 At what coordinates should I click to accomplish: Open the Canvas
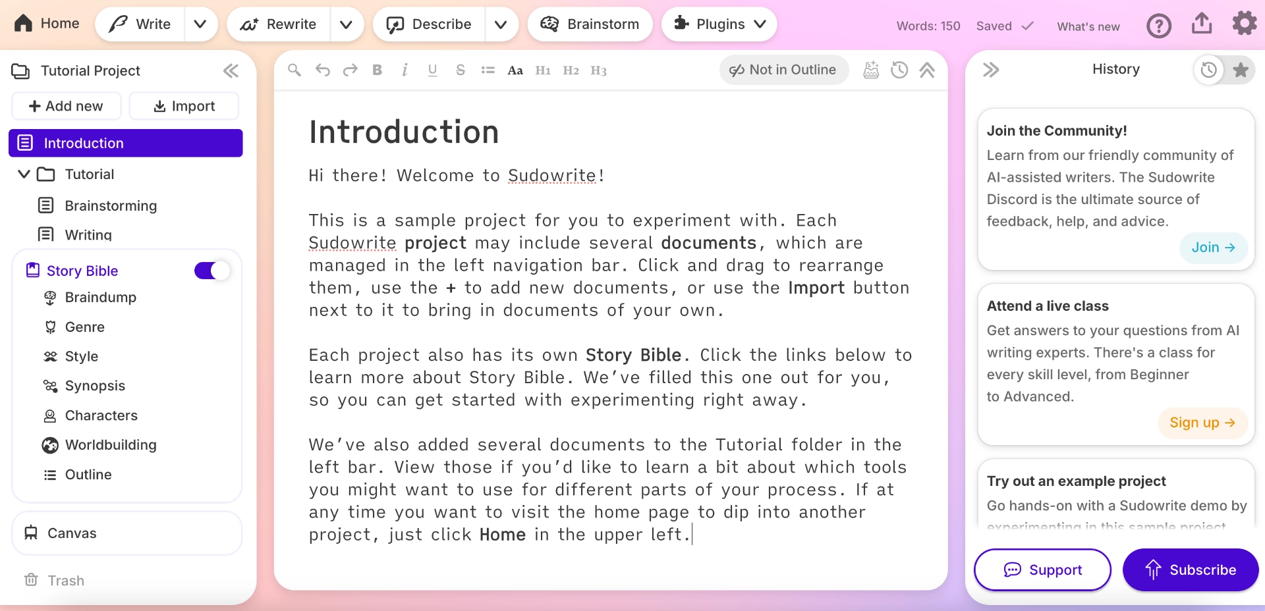pos(127,533)
